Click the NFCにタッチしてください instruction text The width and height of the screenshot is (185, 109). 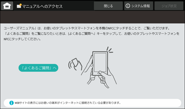22,39
